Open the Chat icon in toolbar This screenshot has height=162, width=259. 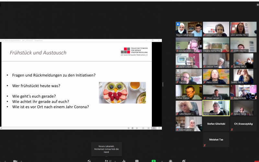pos(137,161)
